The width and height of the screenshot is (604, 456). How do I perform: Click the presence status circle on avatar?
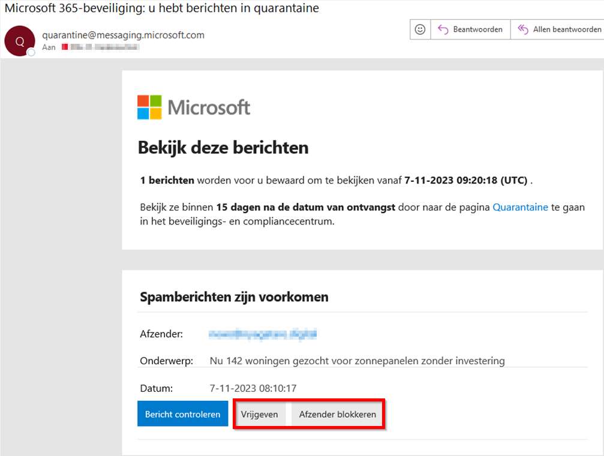point(31,52)
